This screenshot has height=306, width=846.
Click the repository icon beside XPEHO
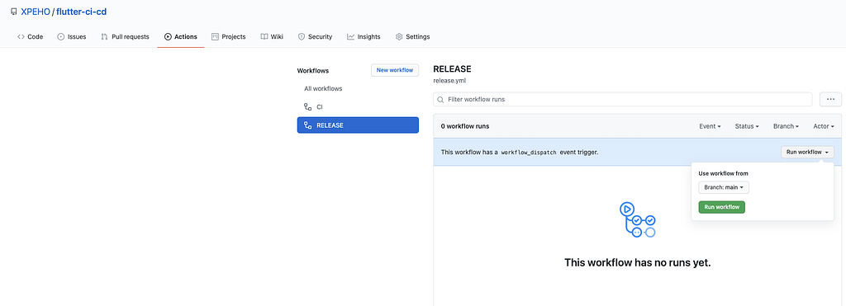pyautogui.click(x=13, y=12)
